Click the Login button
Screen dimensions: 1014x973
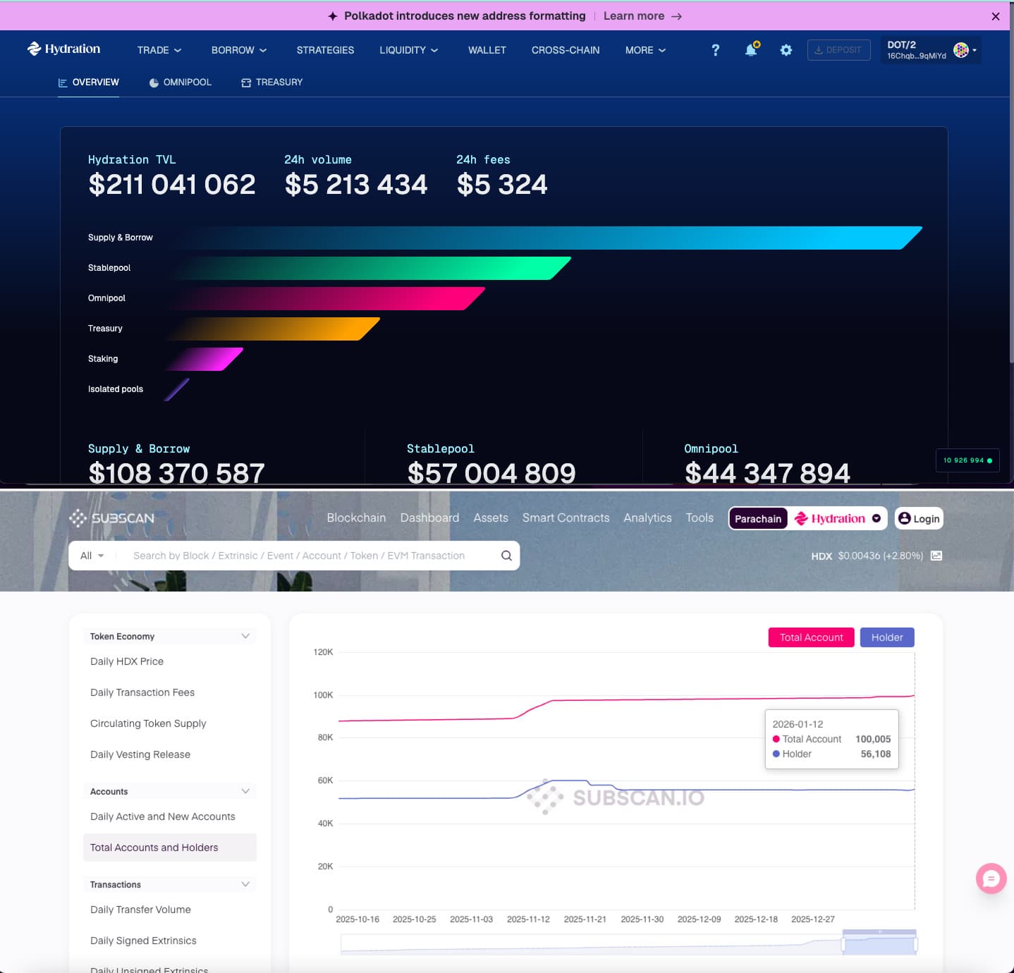tap(918, 518)
